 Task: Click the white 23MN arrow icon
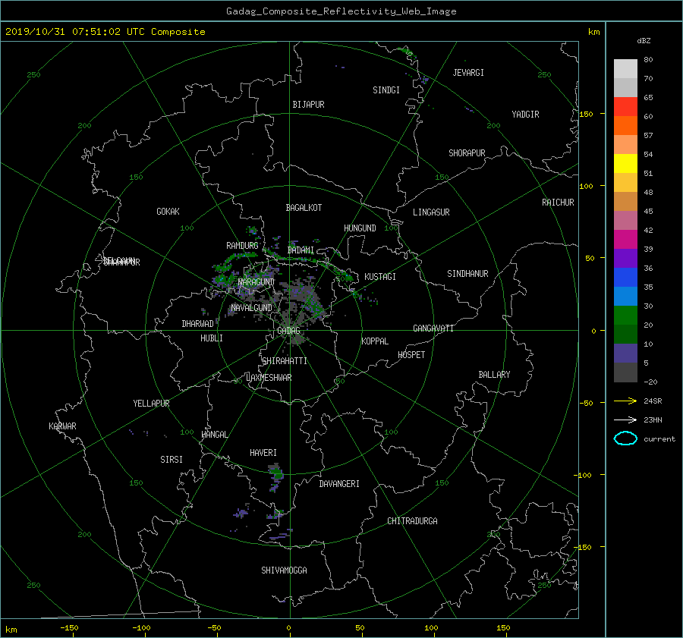coord(625,420)
